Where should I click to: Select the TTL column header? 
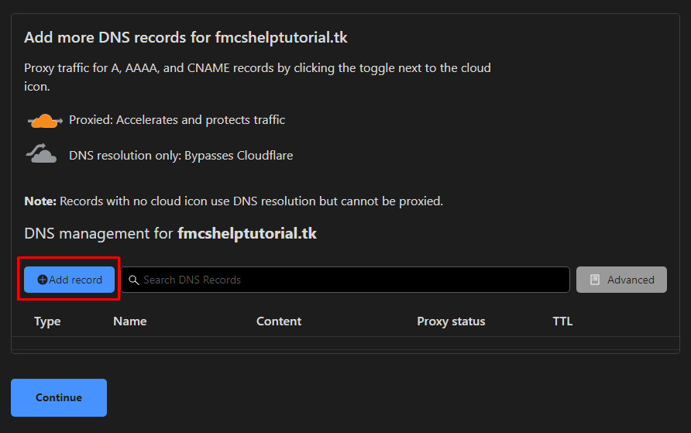tap(562, 321)
